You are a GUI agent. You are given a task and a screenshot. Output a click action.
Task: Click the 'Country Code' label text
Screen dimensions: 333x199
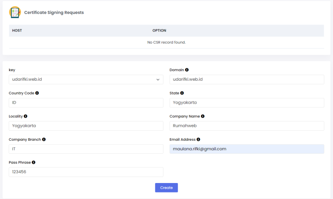pos(21,93)
